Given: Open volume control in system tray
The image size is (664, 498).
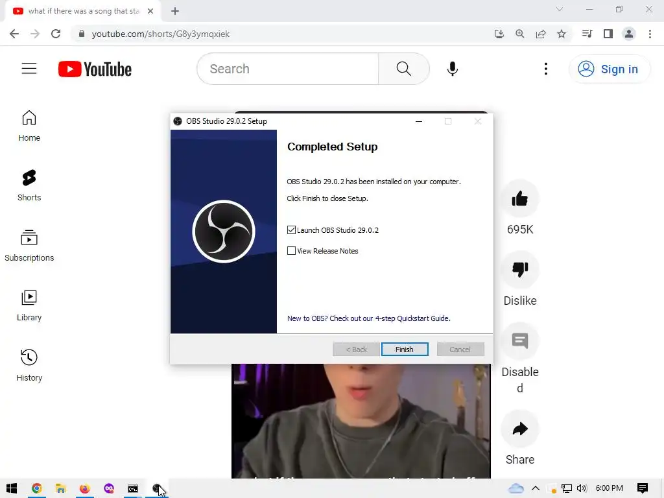Looking at the screenshot, I should (x=582, y=488).
